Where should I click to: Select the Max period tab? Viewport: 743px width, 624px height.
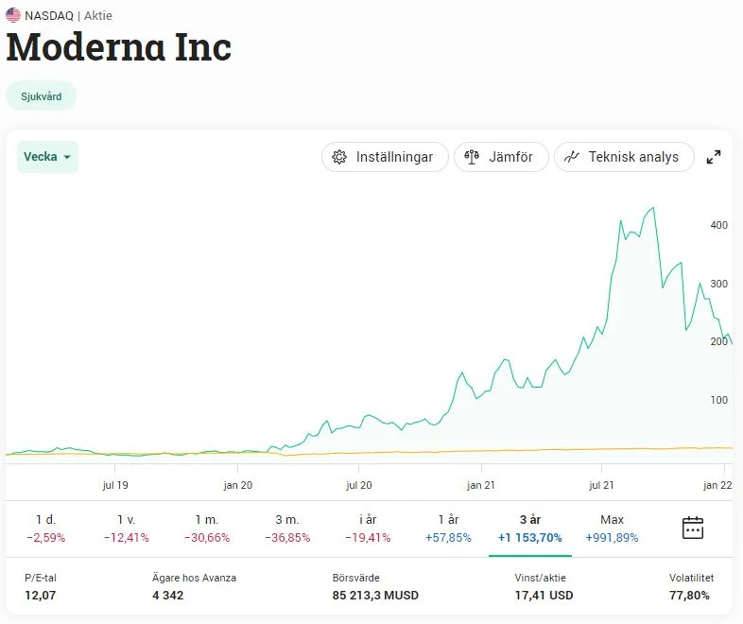612,529
